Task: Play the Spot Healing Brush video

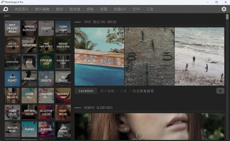Action: 220,91
